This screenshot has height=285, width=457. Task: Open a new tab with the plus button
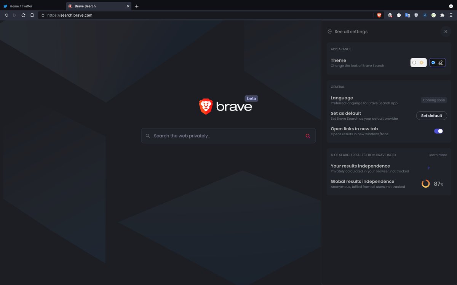click(137, 6)
